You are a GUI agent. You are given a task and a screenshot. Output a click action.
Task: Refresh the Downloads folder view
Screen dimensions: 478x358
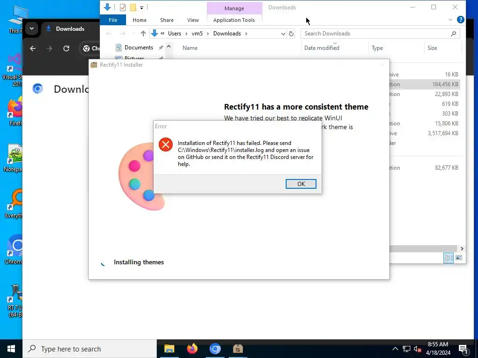[291, 34]
